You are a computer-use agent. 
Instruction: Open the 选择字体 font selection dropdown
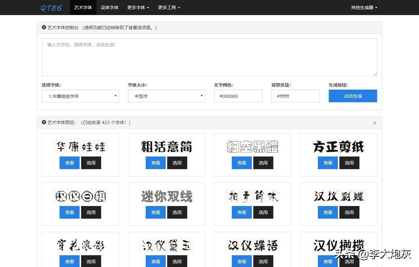[80, 96]
